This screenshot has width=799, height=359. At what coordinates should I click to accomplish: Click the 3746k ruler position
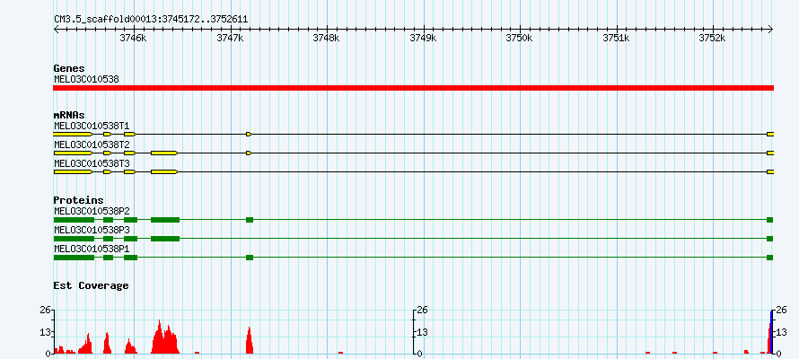pyautogui.click(x=134, y=39)
